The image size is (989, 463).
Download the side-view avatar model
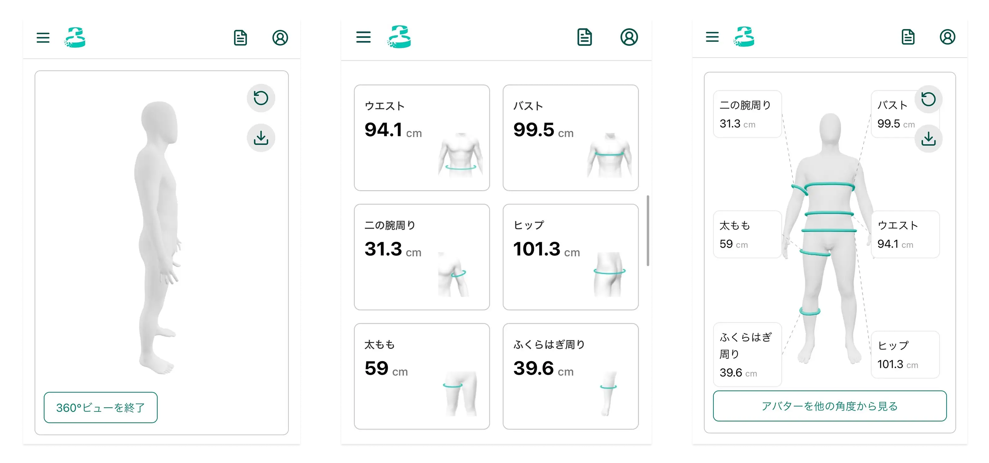coord(261,138)
